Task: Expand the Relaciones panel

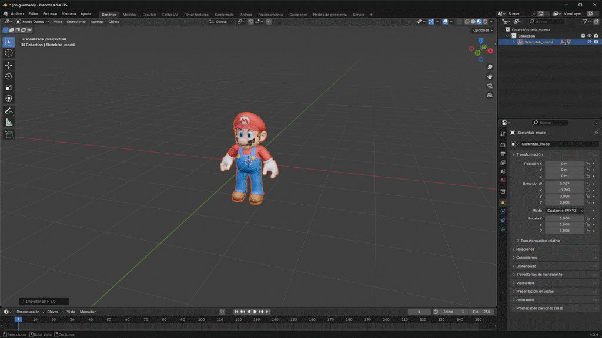Action: tap(525, 249)
